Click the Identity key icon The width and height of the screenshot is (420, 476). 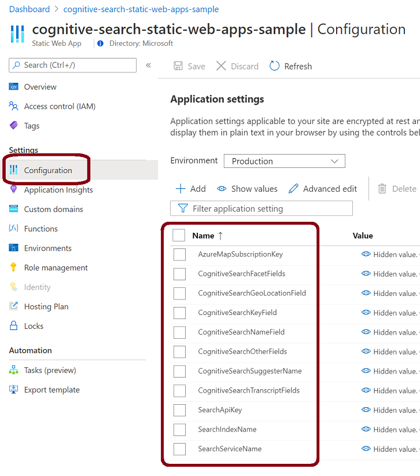pyautogui.click(x=13, y=287)
